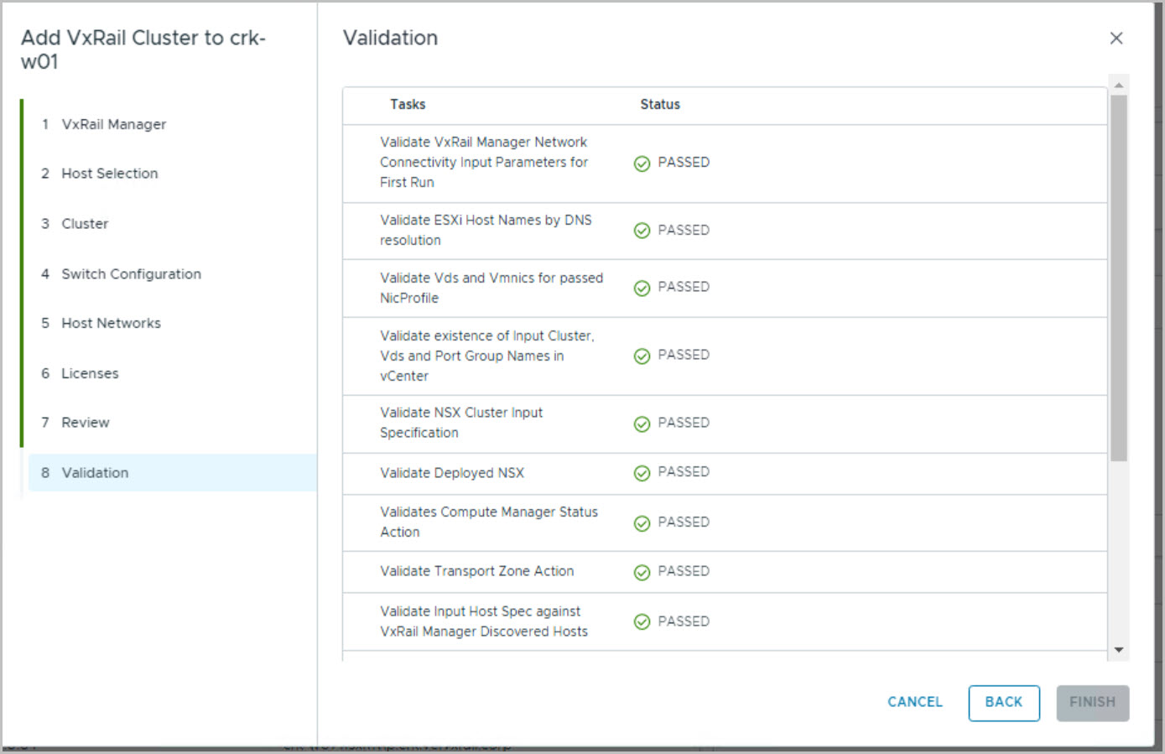Close the Validation dialog with X
The image size is (1165, 754).
(x=1116, y=38)
